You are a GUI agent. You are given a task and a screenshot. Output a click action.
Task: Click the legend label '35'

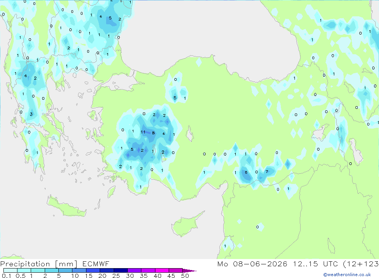tap(144, 276)
